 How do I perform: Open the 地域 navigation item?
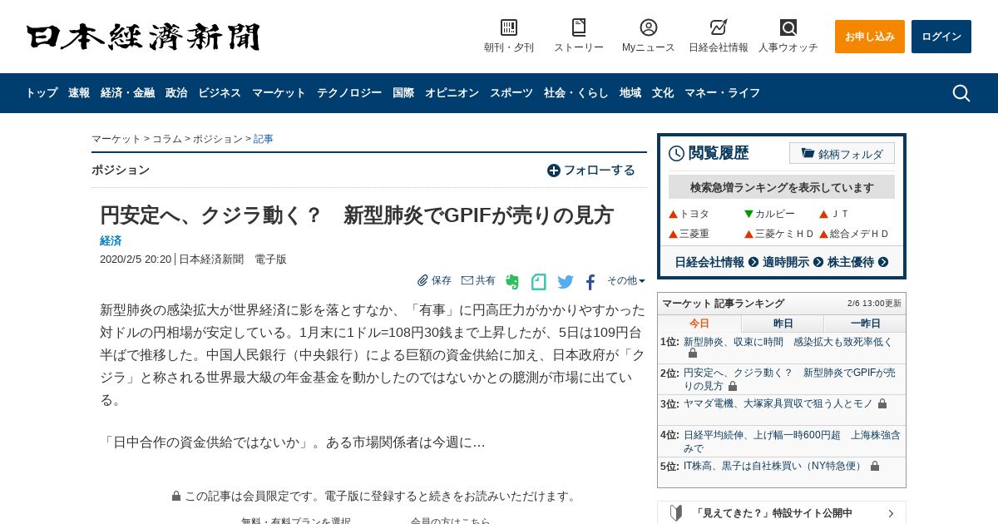click(x=630, y=93)
